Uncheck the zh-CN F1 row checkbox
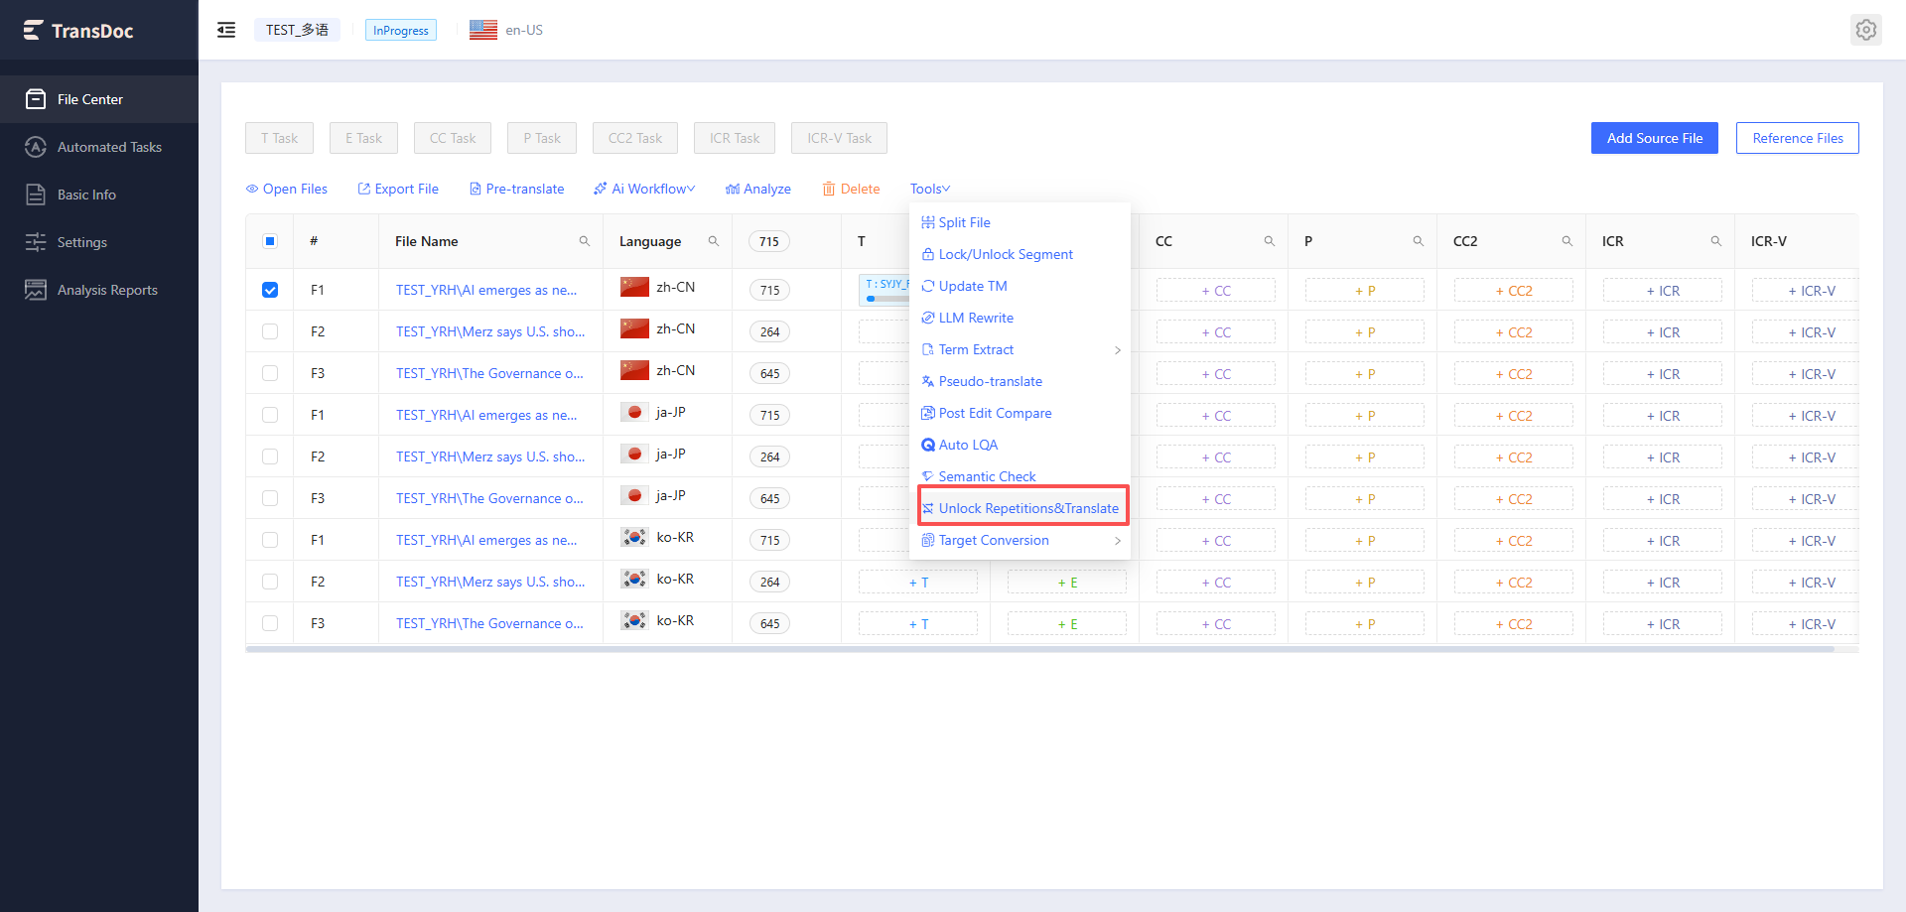This screenshot has height=912, width=1906. [270, 290]
